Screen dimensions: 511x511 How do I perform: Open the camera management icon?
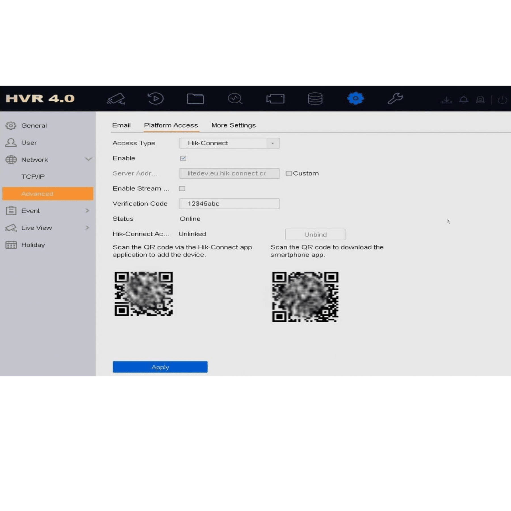click(x=275, y=99)
